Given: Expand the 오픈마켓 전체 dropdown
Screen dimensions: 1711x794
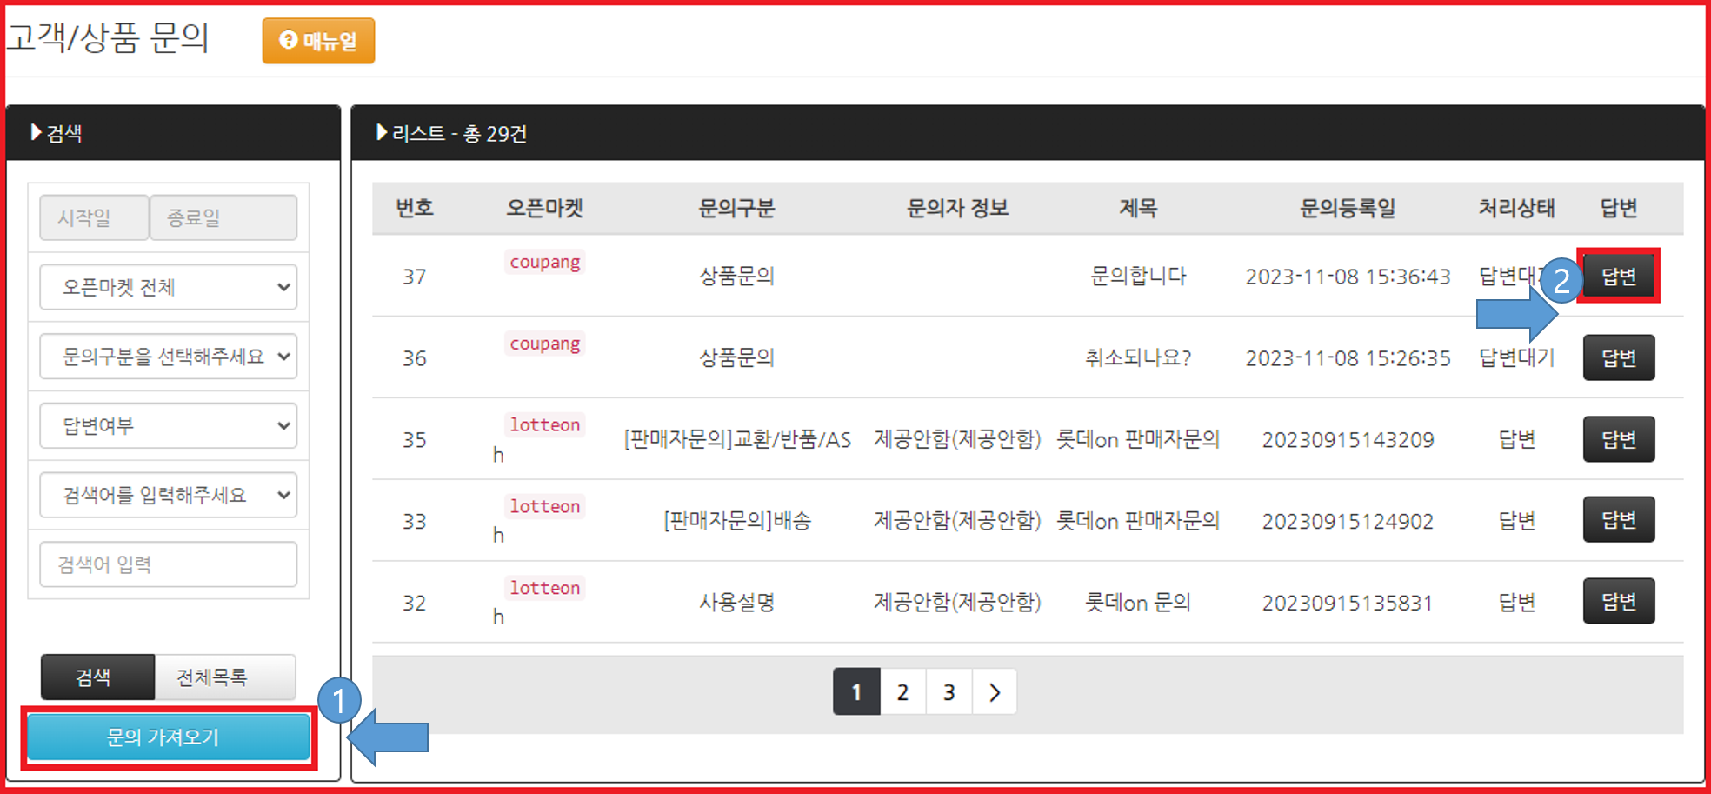Looking at the screenshot, I should [169, 287].
